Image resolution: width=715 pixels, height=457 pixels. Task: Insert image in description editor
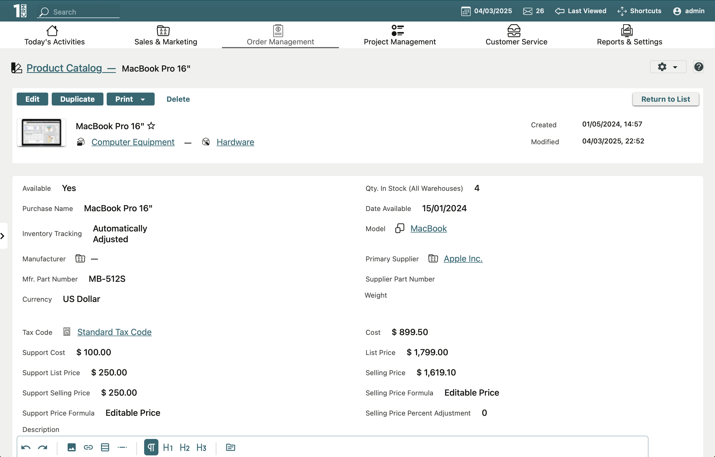click(x=72, y=447)
